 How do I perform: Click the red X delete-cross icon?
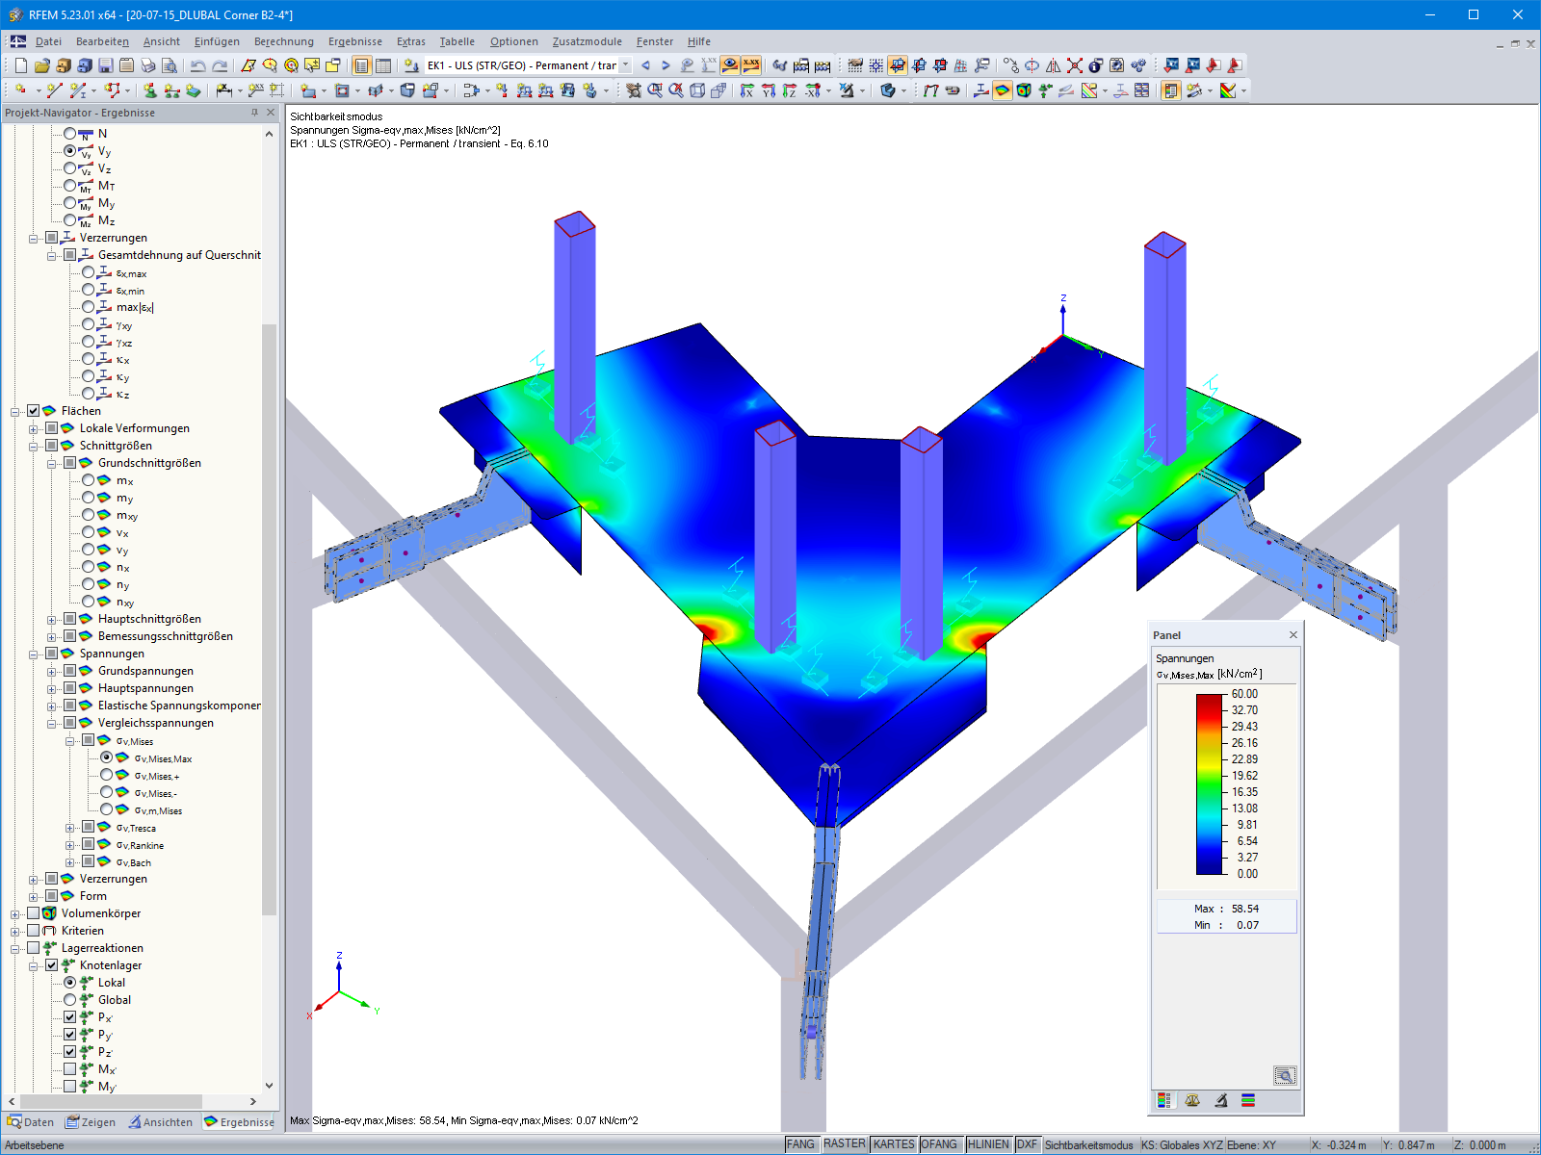click(x=1075, y=65)
